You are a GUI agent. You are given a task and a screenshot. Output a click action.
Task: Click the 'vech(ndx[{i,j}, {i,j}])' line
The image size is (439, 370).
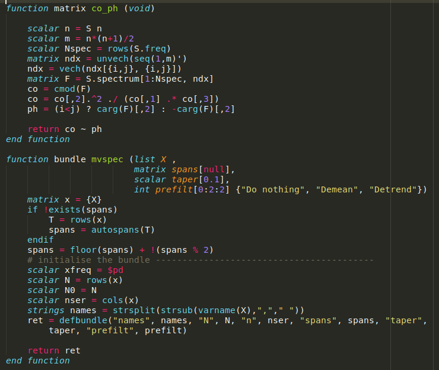pos(104,69)
